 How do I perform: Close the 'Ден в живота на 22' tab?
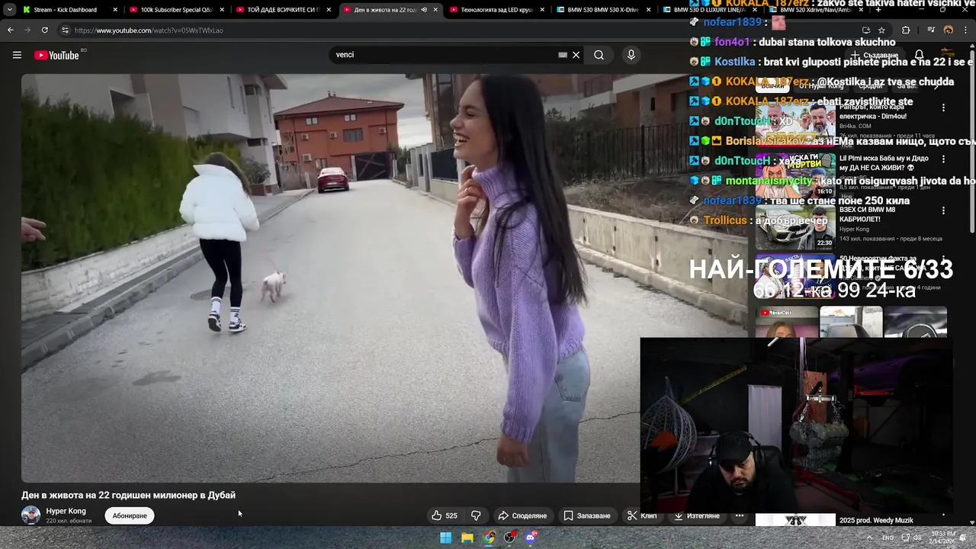point(435,10)
